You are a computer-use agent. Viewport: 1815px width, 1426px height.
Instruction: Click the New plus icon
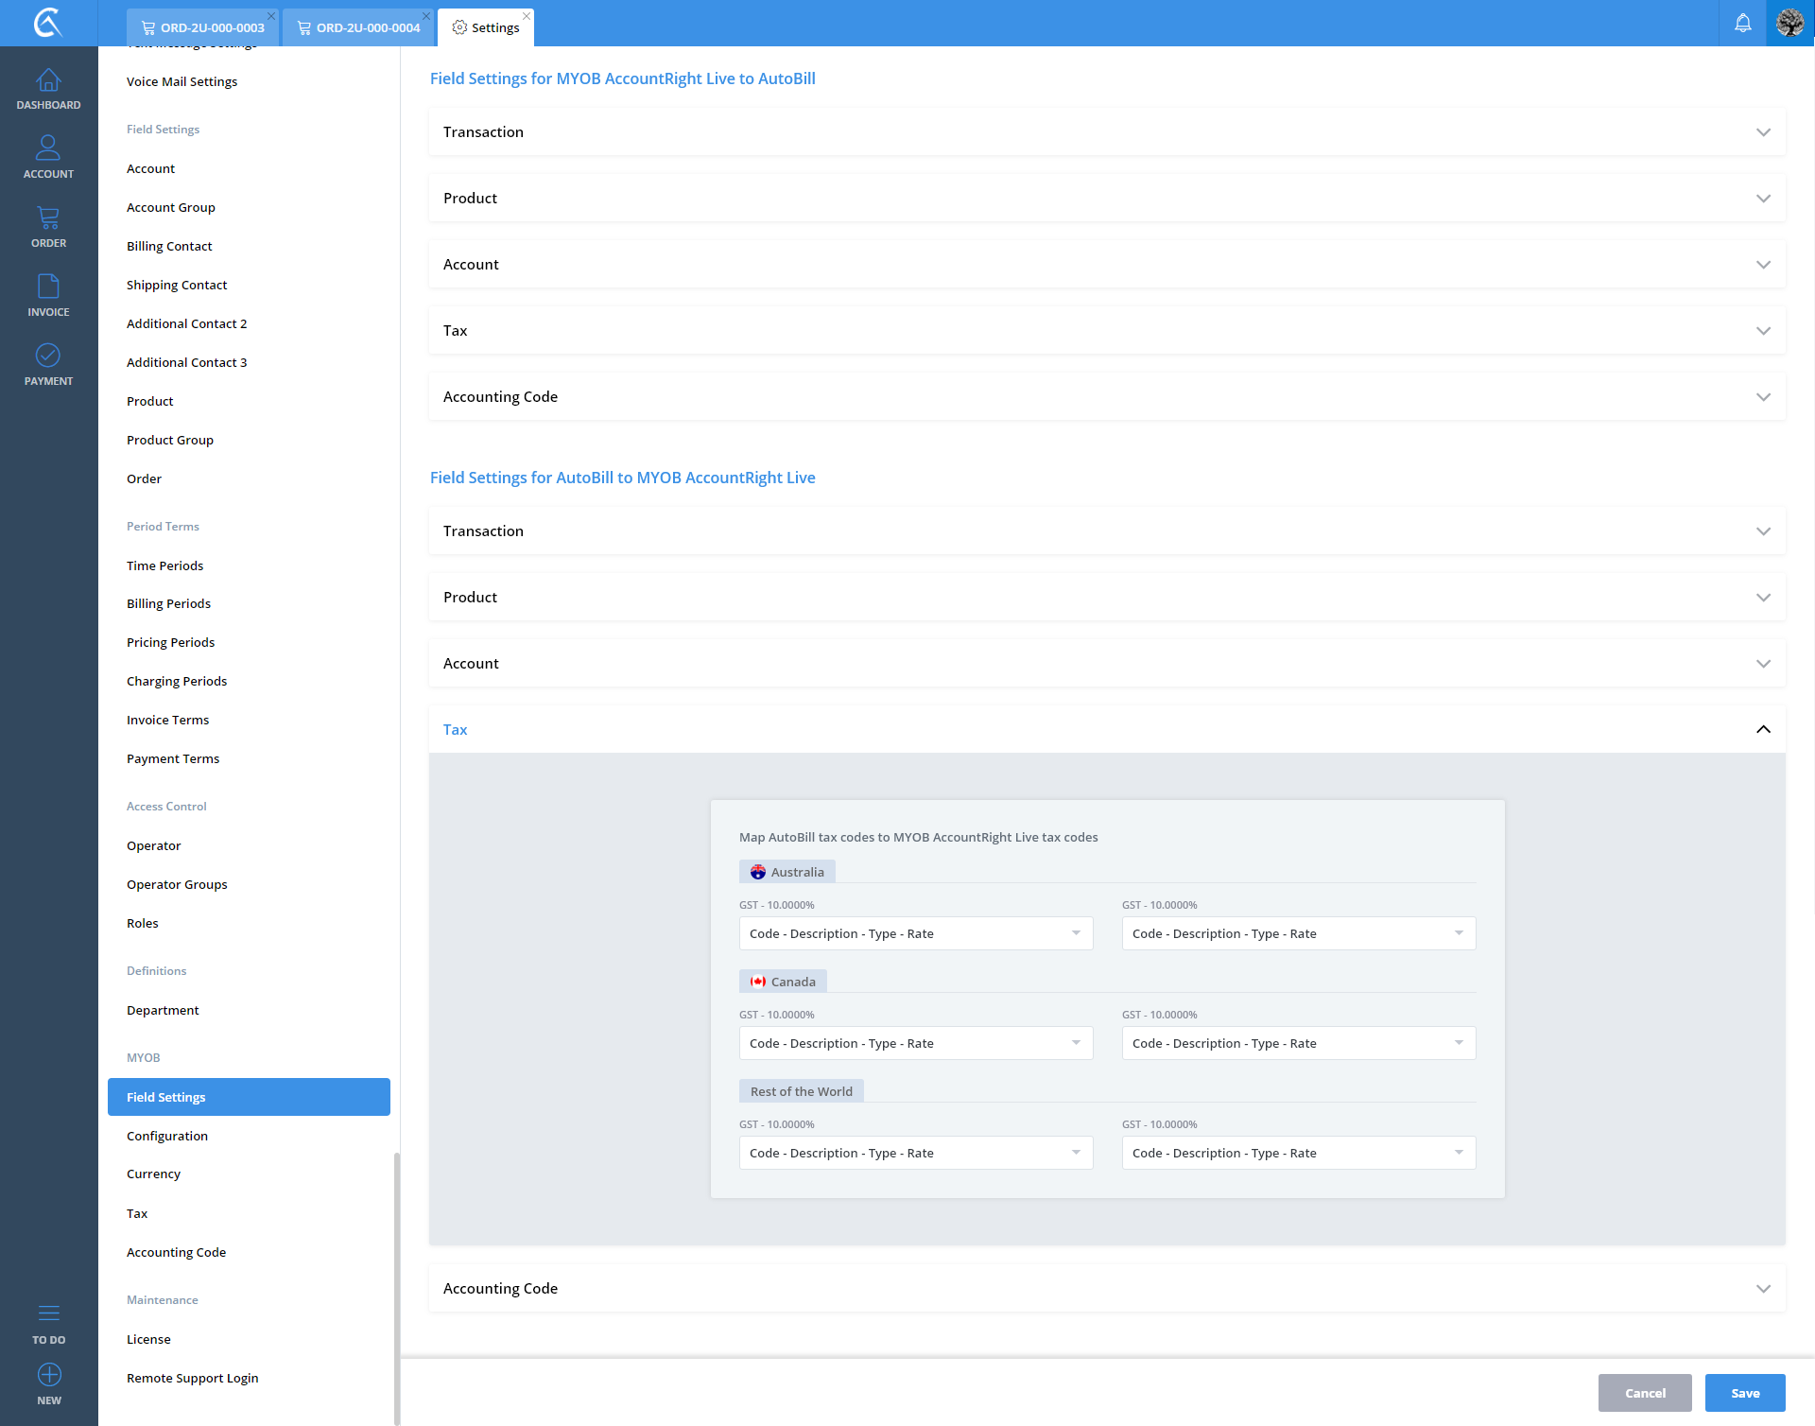[x=48, y=1375]
